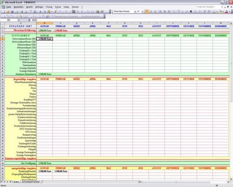Open print preview from the toolbar
This screenshot has width=233, height=187.
(x=26, y=12)
